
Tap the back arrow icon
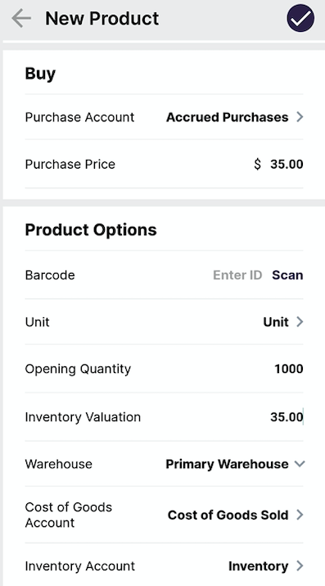(x=21, y=18)
